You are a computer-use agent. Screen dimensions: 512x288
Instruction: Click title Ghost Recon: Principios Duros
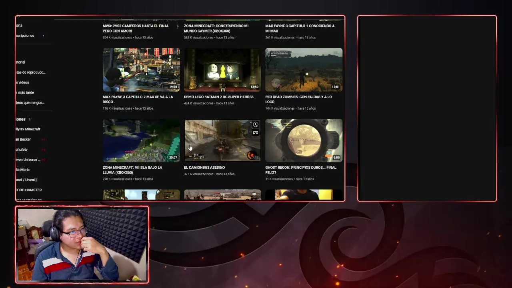click(x=300, y=170)
